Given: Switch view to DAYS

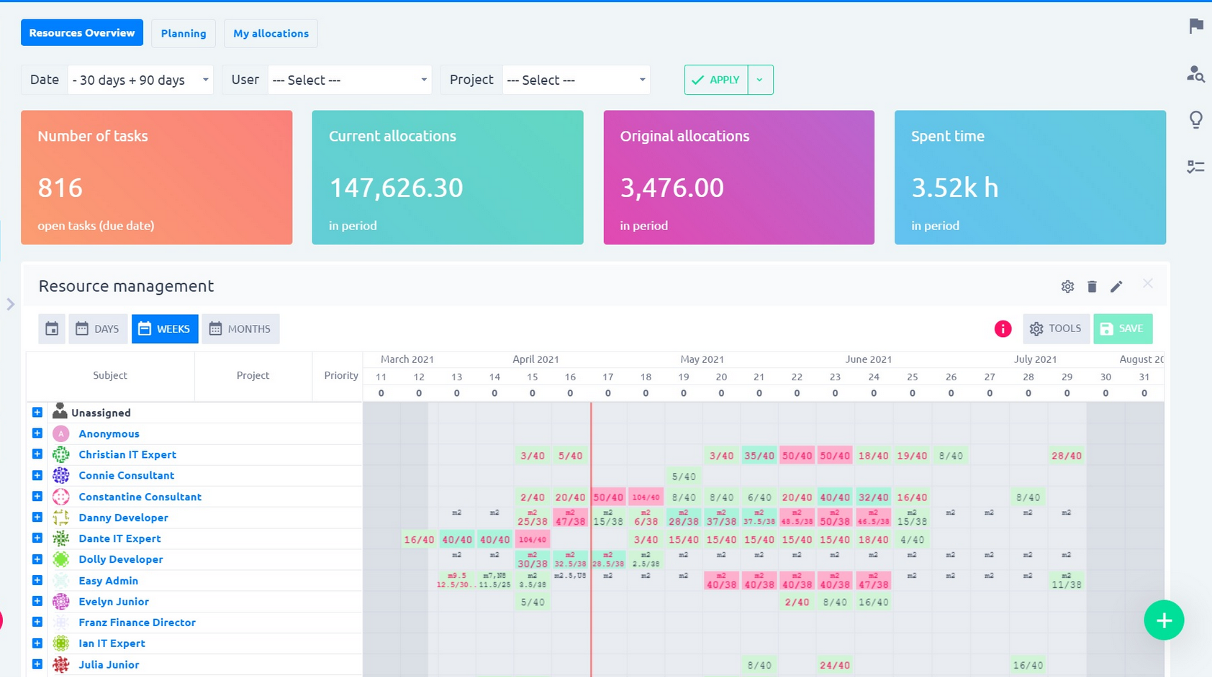Looking at the screenshot, I should click(98, 328).
